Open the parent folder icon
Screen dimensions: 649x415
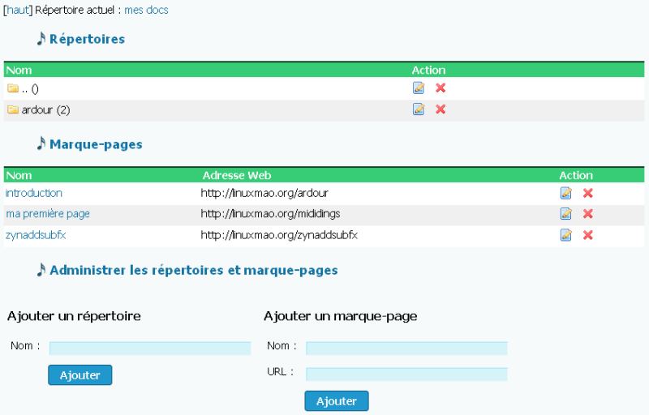[x=13, y=88]
